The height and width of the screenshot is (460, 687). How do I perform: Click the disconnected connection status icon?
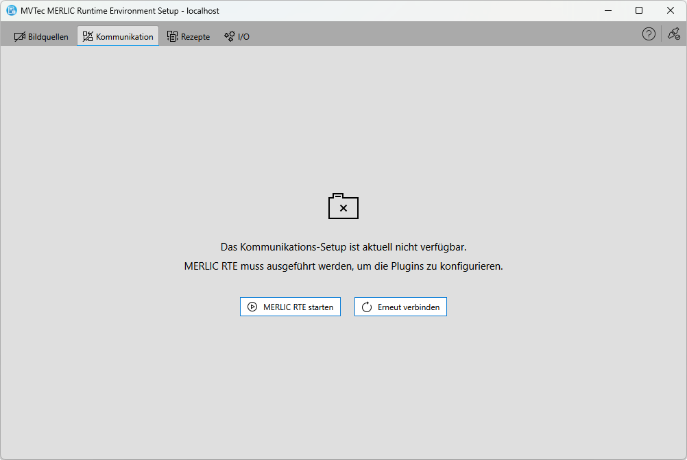[673, 34]
